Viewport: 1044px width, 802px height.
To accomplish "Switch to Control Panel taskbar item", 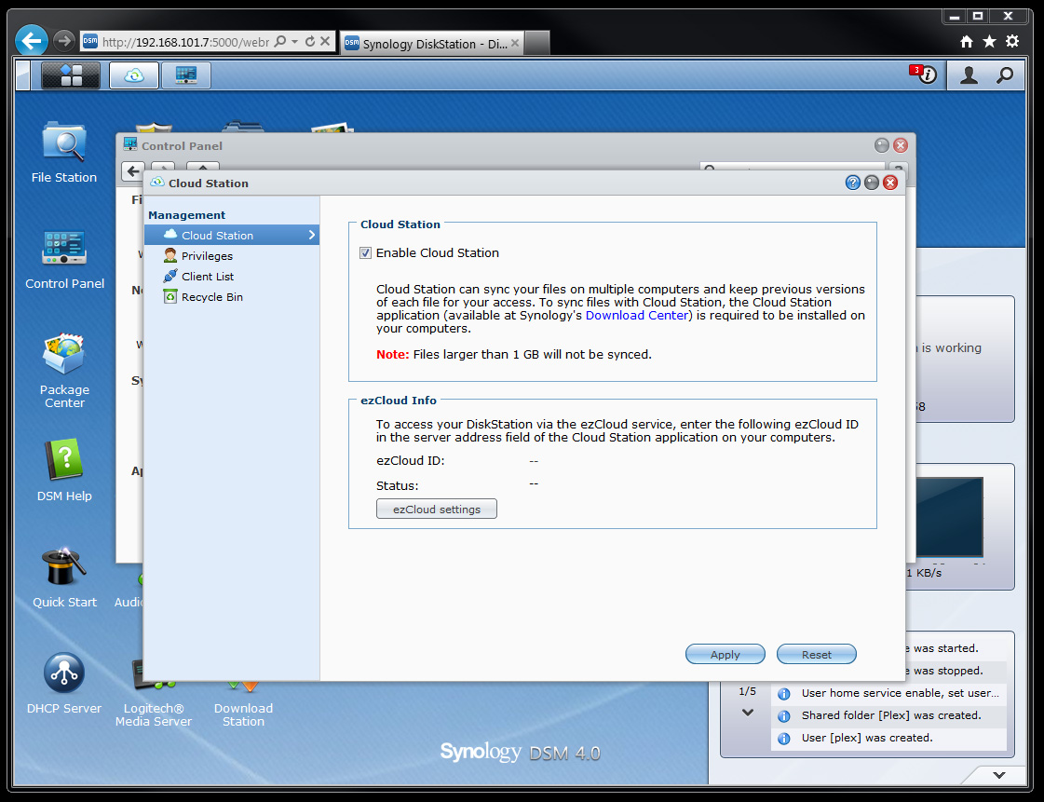I will pos(185,75).
